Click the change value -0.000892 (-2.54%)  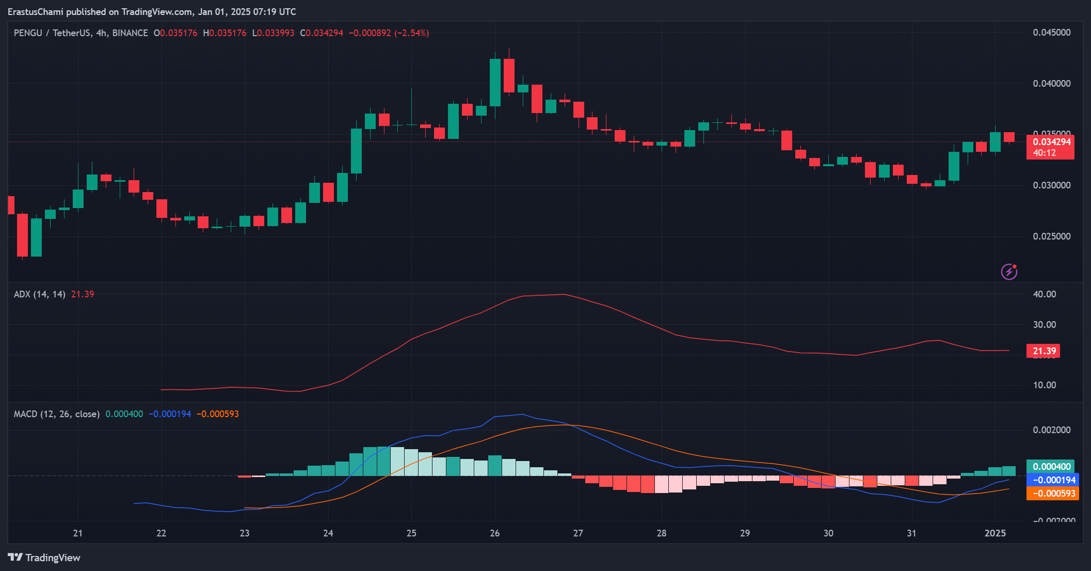pyautogui.click(x=389, y=33)
